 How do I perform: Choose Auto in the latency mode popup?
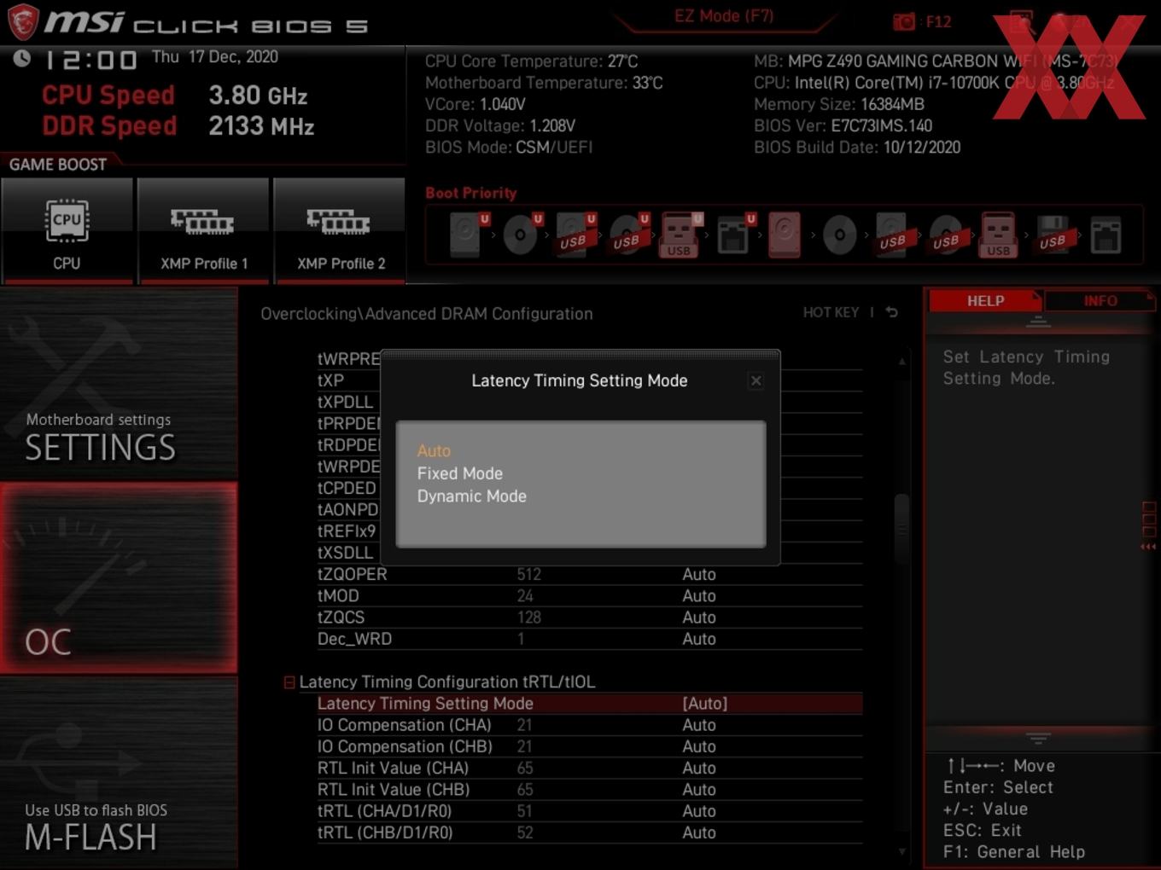tap(434, 450)
